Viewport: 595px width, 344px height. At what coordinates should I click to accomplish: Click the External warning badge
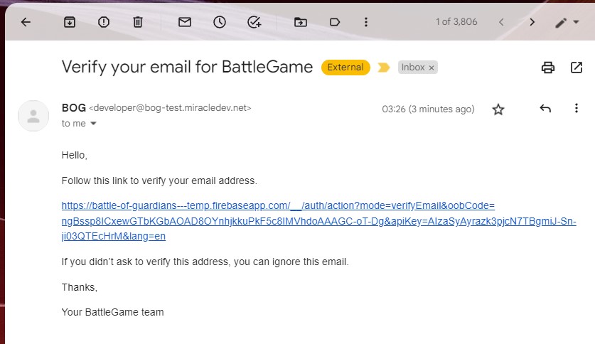(x=345, y=68)
